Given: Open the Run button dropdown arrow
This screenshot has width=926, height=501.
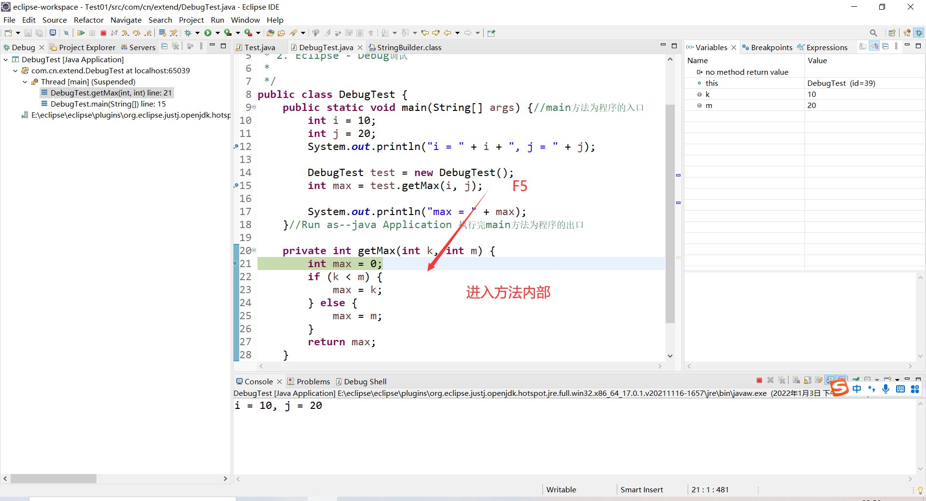Looking at the screenshot, I should tap(217, 32).
